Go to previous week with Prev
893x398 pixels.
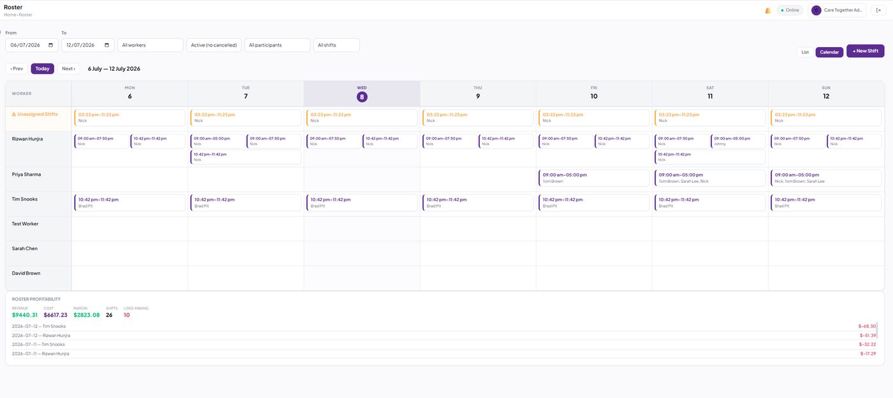(x=17, y=69)
